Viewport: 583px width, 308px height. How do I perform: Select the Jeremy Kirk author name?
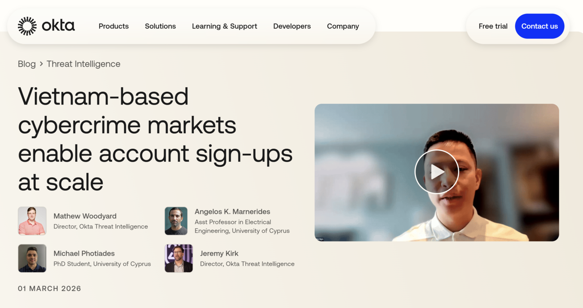click(x=219, y=253)
